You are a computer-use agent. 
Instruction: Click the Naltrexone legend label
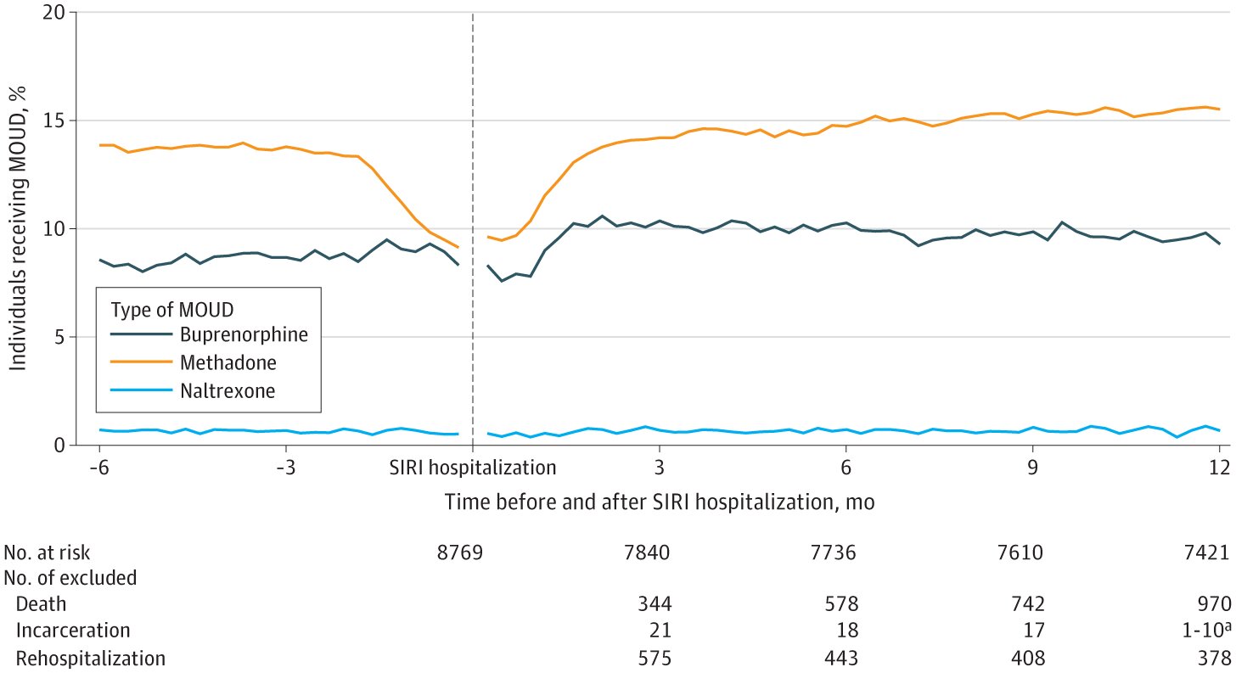click(x=228, y=390)
